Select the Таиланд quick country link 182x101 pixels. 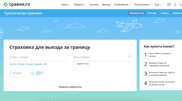click(x=21, y=64)
